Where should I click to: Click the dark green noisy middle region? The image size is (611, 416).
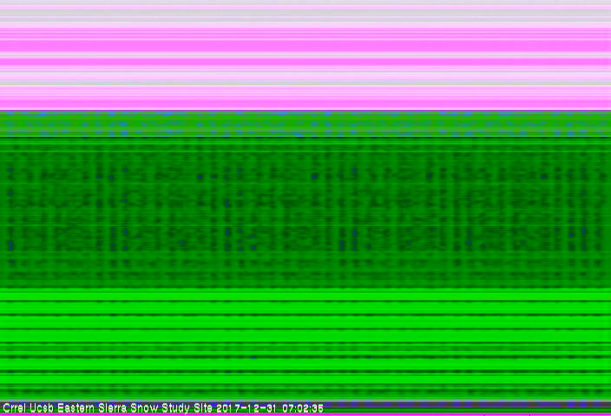[x=305, y=208]
